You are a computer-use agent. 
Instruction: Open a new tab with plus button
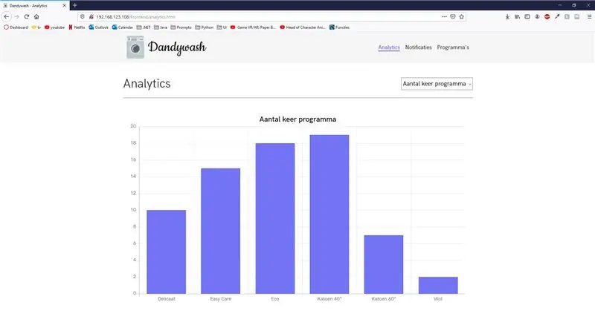click(75, 5)
